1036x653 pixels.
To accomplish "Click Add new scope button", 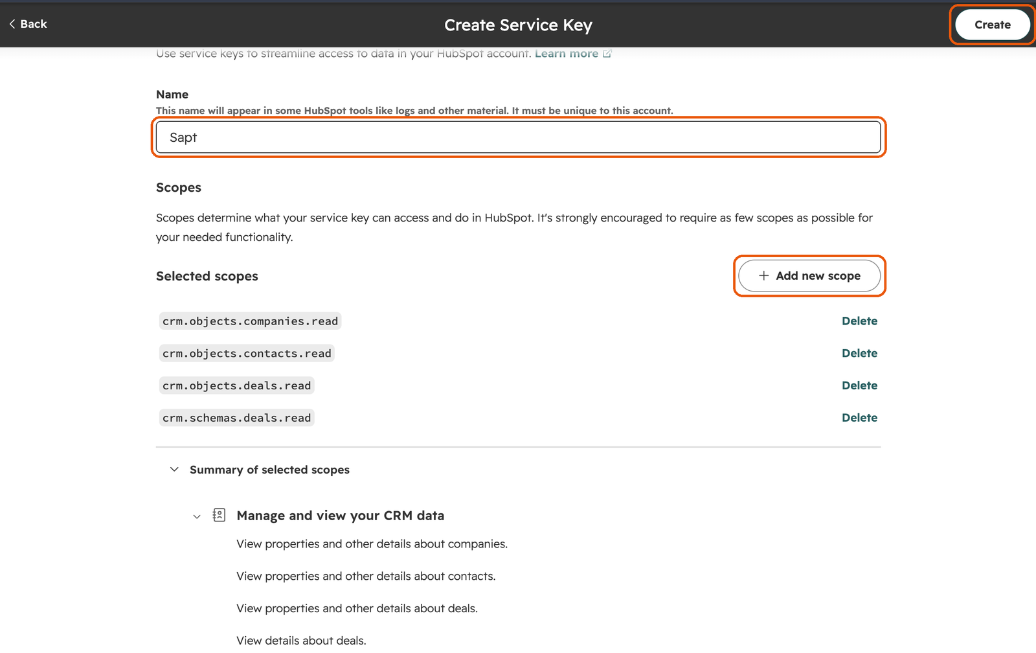I will coord(809,276).
